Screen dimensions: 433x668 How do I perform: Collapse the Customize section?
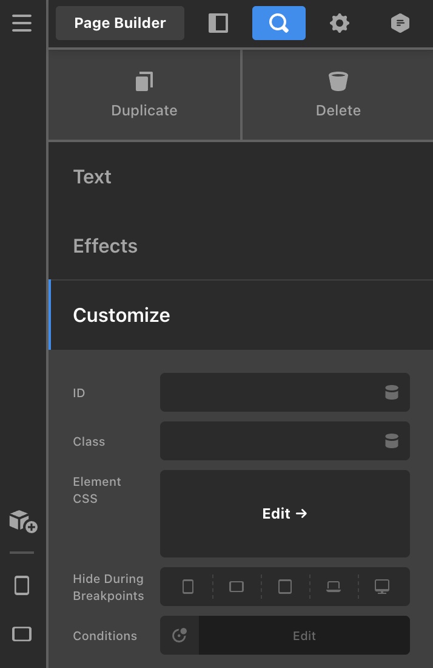(x=241, y=315)
